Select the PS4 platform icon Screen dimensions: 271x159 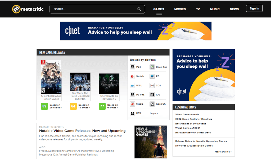pyautogui.click(x=132, y=67)
